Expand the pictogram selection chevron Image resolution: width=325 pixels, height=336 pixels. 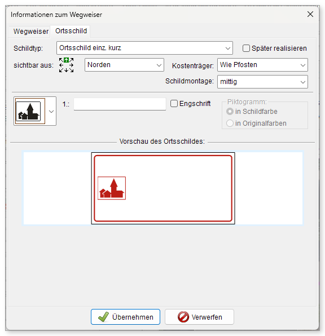point(51,112)
